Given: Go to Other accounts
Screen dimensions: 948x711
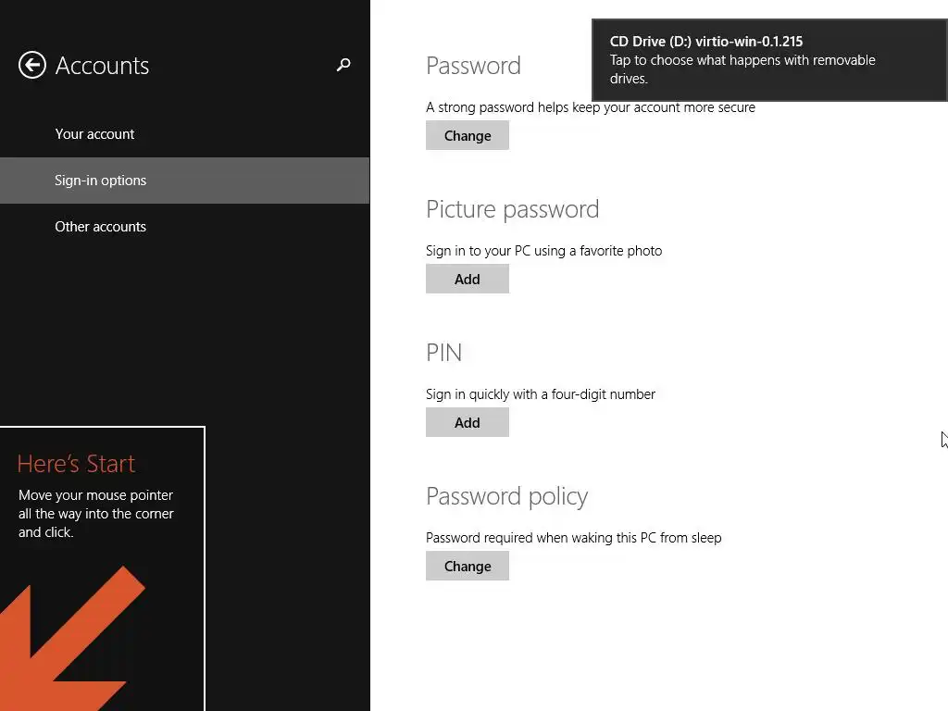Looking at the screenshot, I should [100, 227].
